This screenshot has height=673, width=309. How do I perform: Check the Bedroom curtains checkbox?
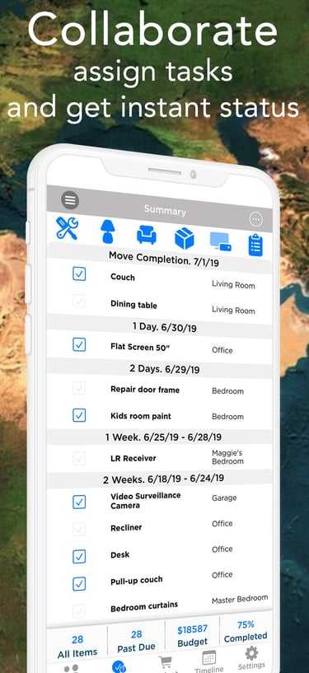click(79, 610)
